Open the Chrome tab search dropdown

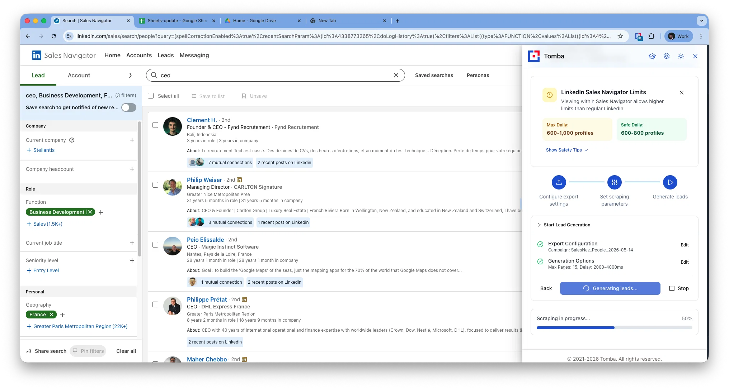pos(702,21)
